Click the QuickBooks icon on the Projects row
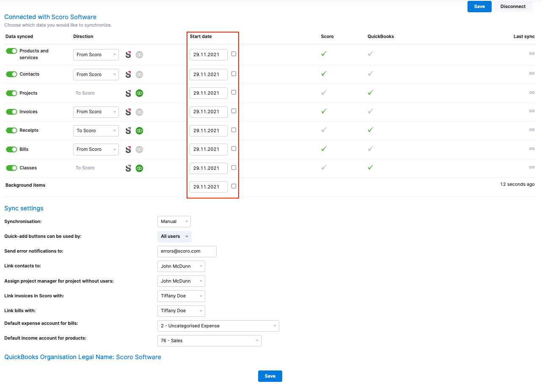Viewport: 542px width, 384px height. click(x=139, y=93)
